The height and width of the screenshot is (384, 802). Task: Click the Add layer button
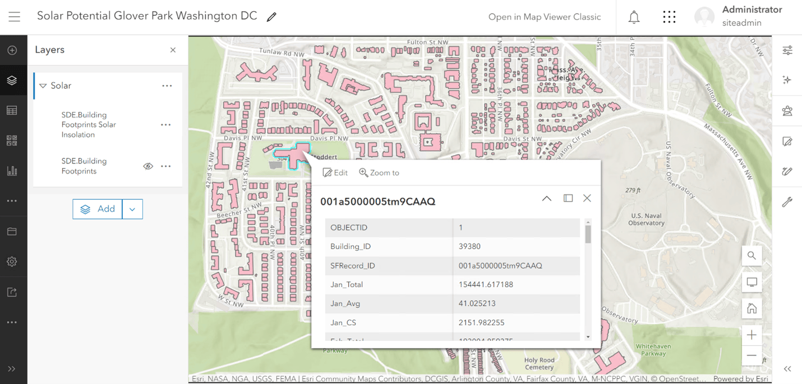click(x=98, y=209)
